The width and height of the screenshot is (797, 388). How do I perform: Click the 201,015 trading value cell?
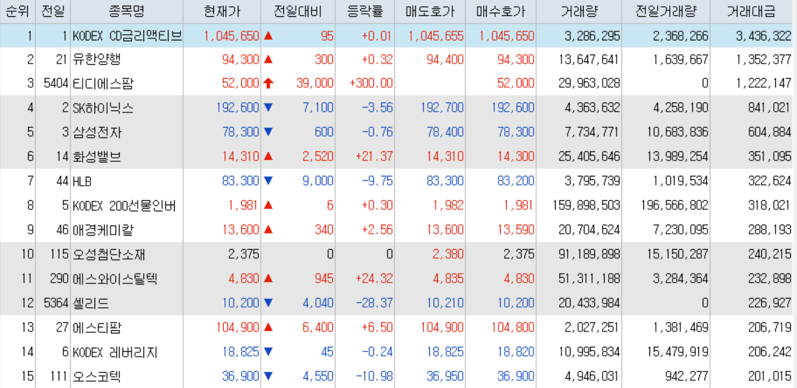[x=770, y=376]
